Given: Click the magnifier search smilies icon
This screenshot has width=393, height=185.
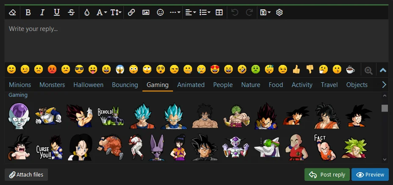Looking at the screenshot, I should pyautogui.click(x=368, y=70).
